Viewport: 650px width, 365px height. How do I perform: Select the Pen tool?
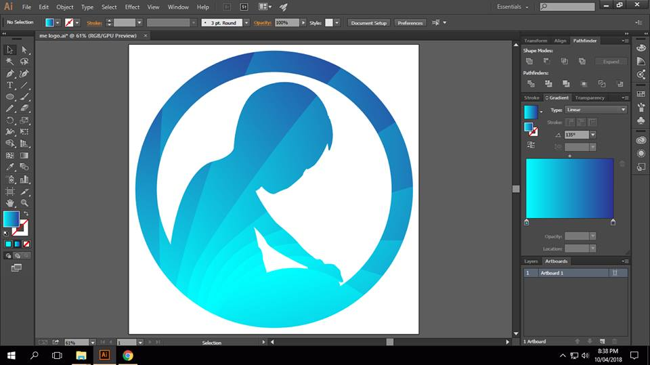(x=10, y=73)
